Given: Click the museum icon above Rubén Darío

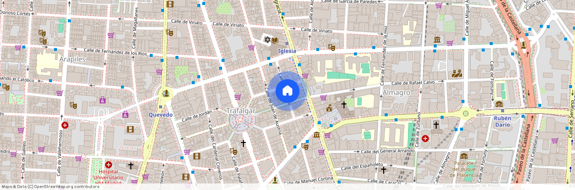Looking at the screenshot, I should 499,104.
